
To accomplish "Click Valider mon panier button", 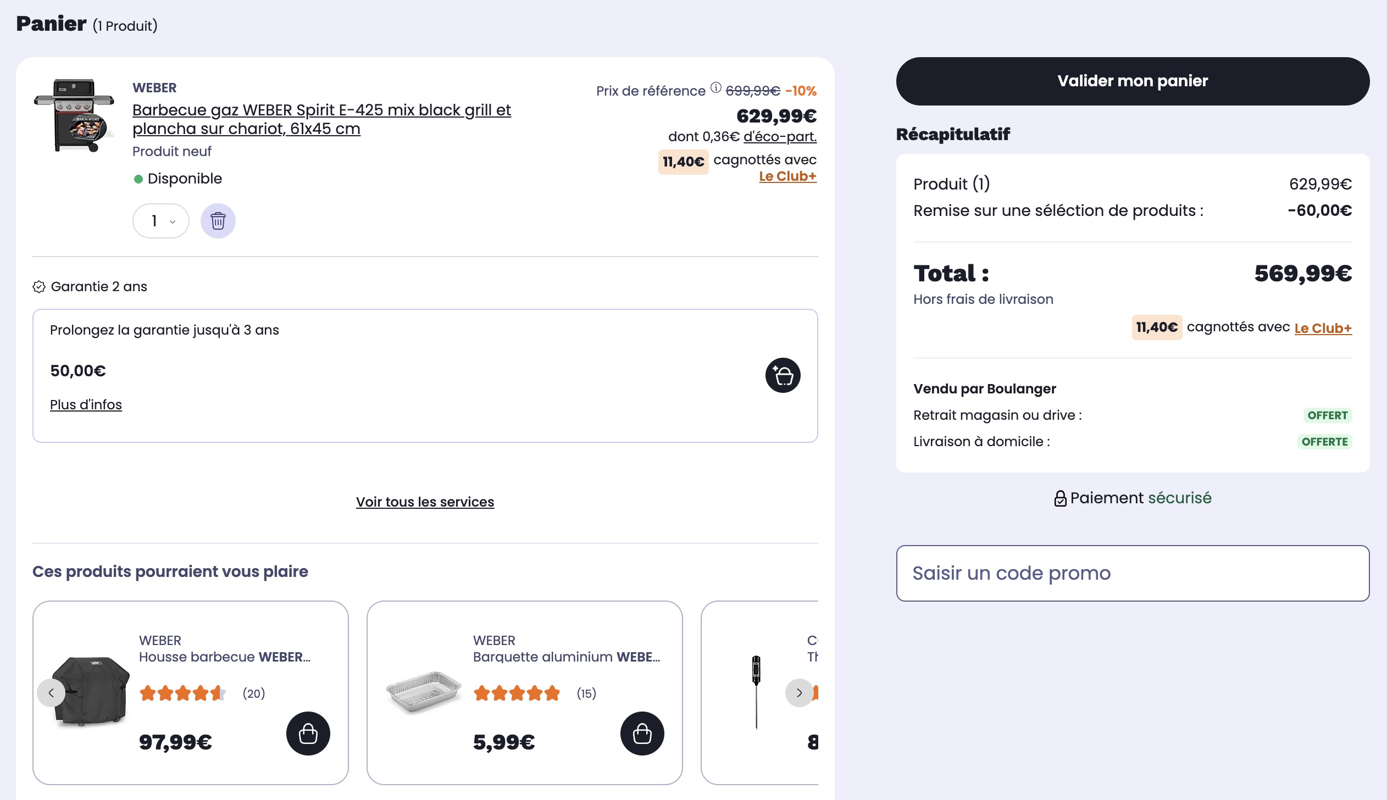I will 1133,81.
